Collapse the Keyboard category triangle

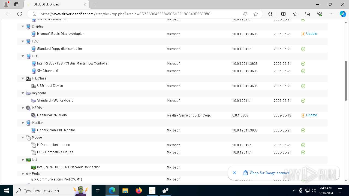(23, 93)
